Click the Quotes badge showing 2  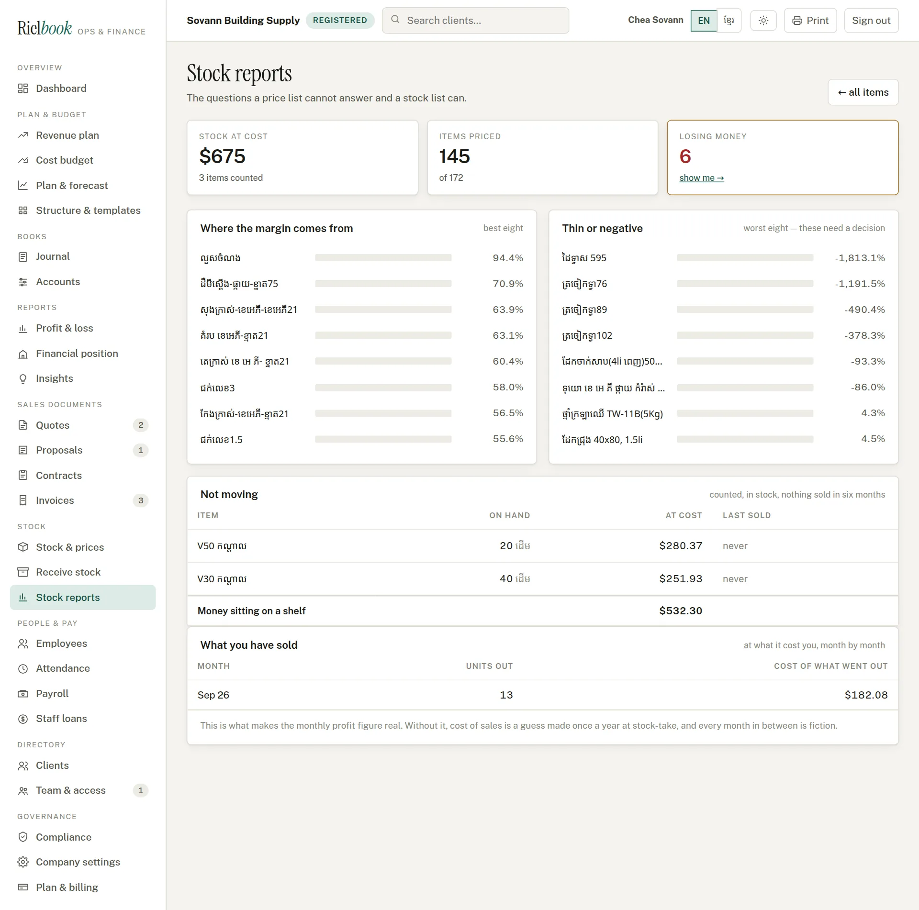click(x=141, y=425)
